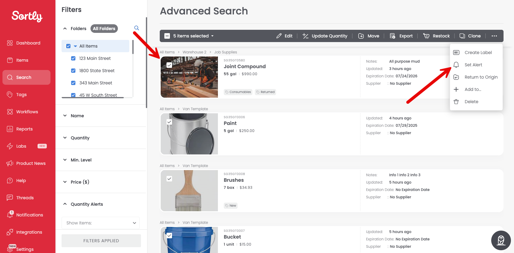The width and height of the screenshot is (514, 253).
Task: Uncheck the All Items folder checkbox
Action: [x=68, y=46]
